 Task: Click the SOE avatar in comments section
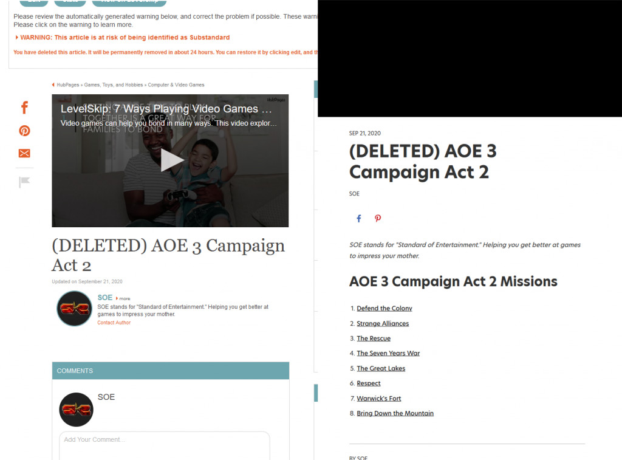pyautogui.click(x=76, y=410)
